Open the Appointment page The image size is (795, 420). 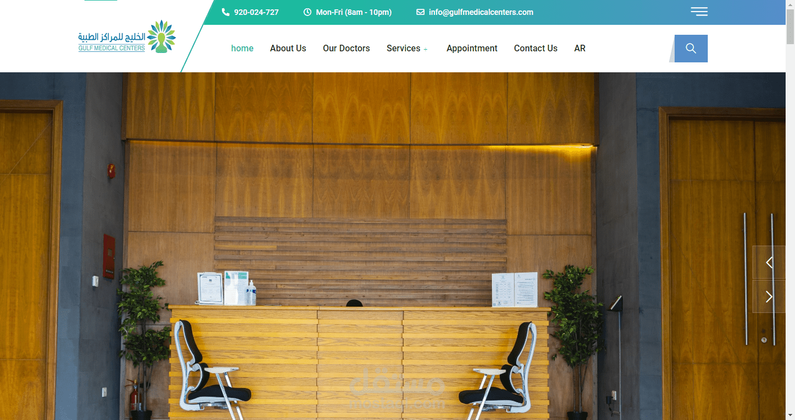[472, 49]
